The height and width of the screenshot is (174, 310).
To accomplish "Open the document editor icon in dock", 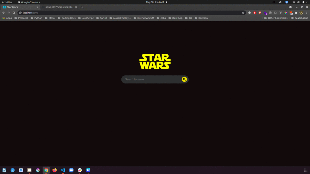I will coord(4,170).
